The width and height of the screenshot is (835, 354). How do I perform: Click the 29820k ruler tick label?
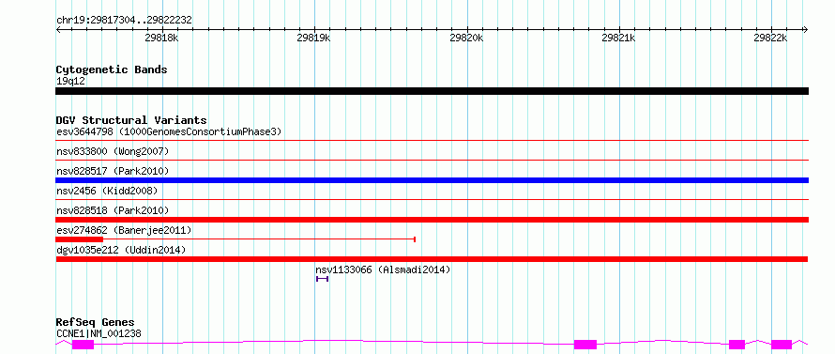(466, 38)
